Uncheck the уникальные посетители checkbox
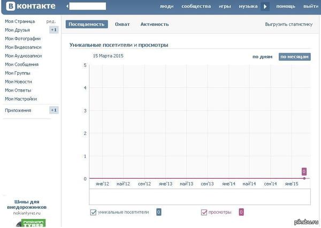This screenshot has height=228, width=321. point(93,212)
